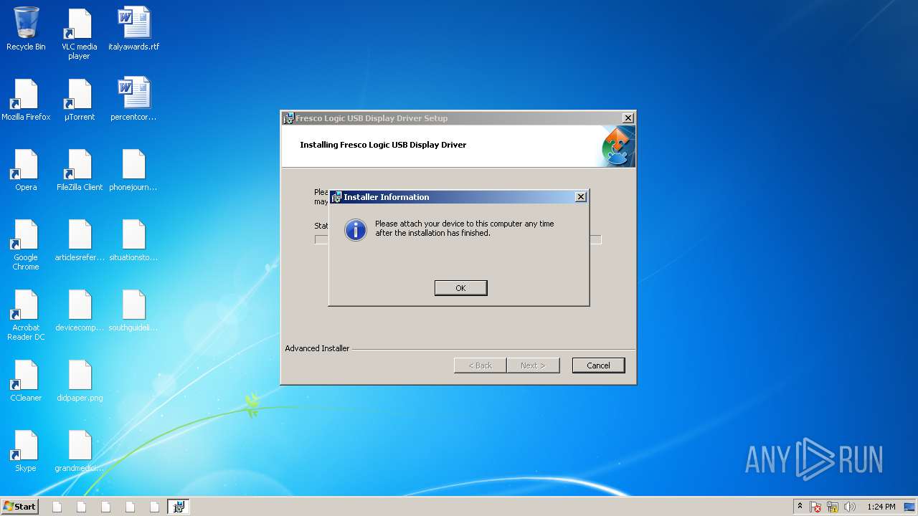Screen dimensions: 918x516
Task: Click the 1:24 PM taskbar clock
Action: coord(881,507)
